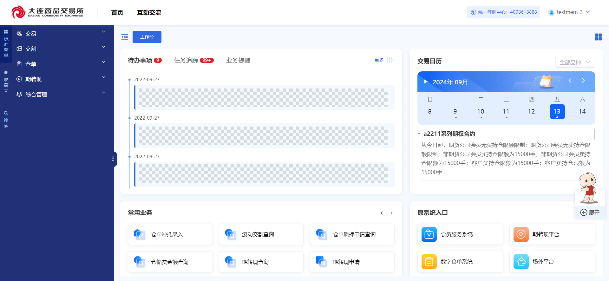Click the 期转现平台 orange icon

coord(521,234)
